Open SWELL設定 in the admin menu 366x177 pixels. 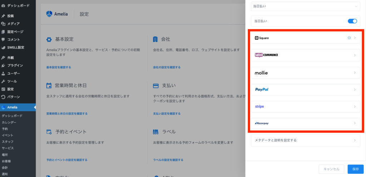15,47
